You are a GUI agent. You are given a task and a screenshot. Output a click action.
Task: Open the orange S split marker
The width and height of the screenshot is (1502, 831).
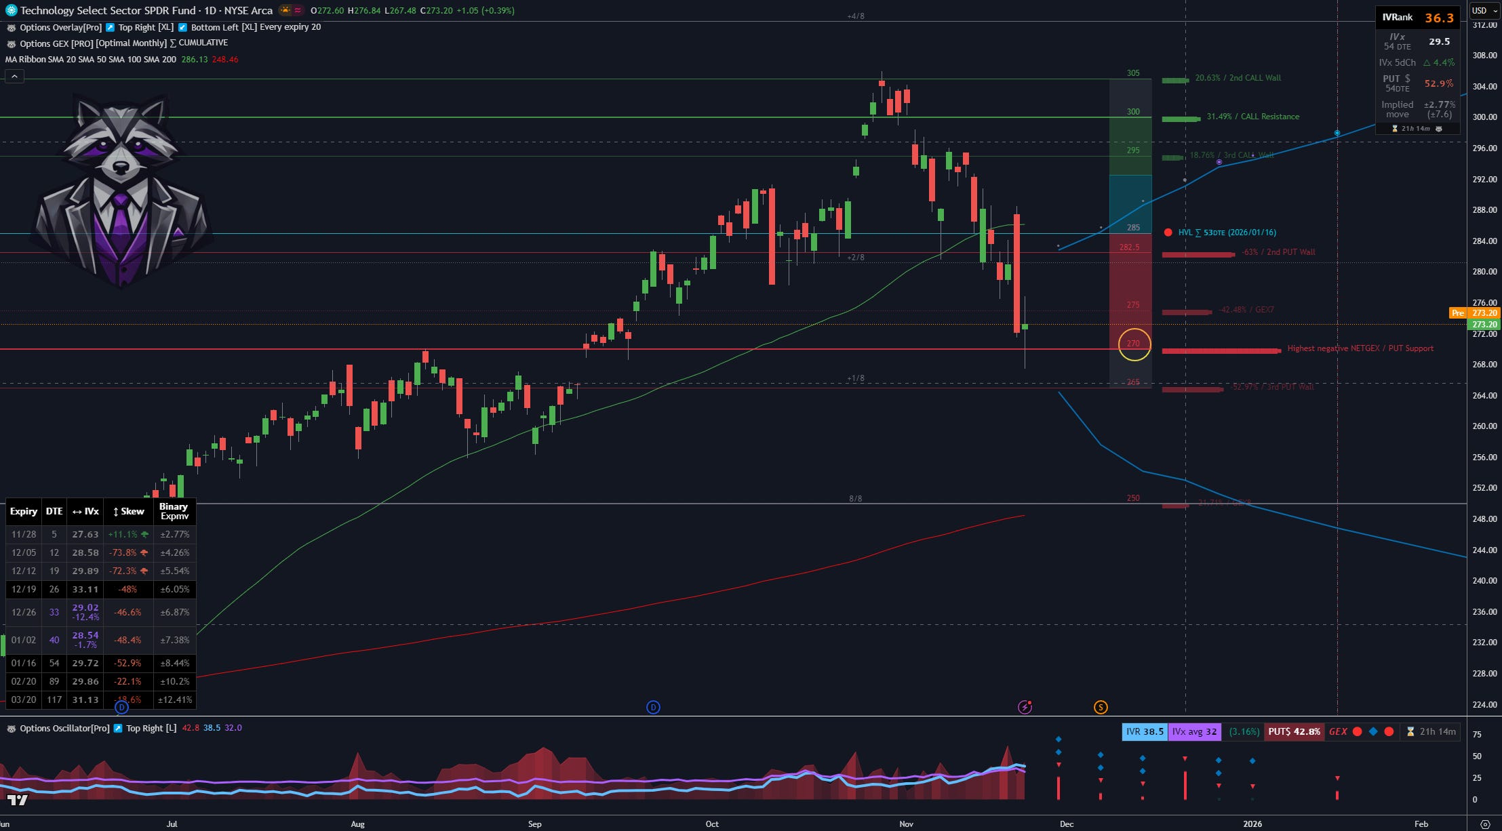pos(1101,708)
